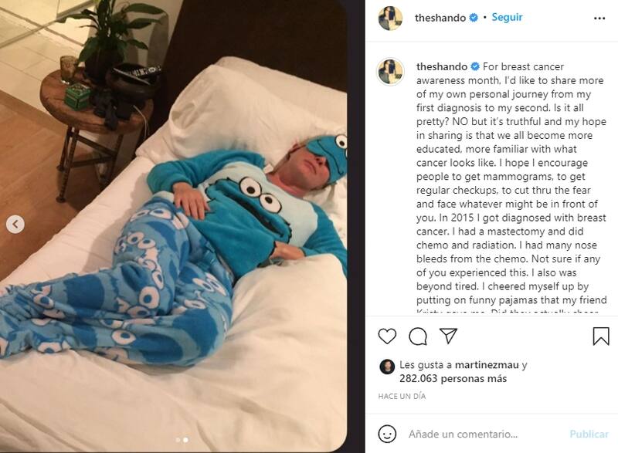This screenshot has width=618, height=453.
Task: Open the emoji picker smiley icon
Action: tap(387, 434)
